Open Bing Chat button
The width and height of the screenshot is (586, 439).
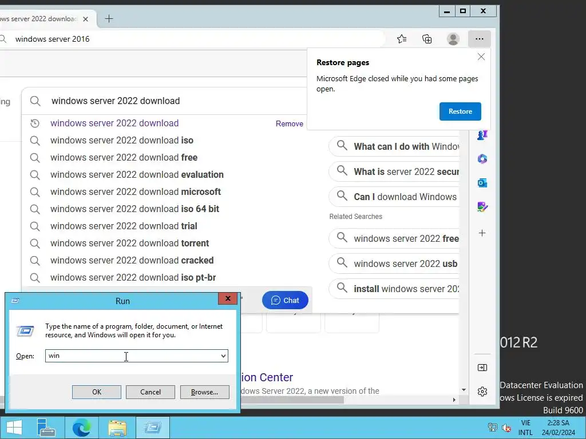pos(285,300)
